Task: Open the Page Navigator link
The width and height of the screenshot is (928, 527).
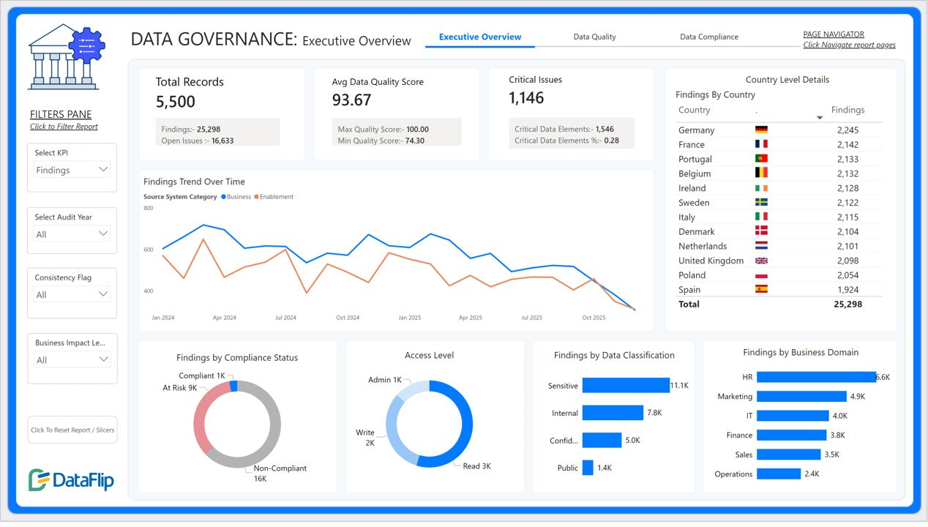Action: (x=834, y=34)
